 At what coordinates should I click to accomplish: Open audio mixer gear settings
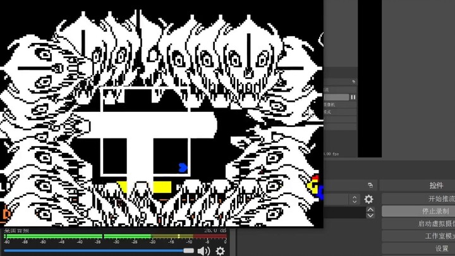click(x=220, y=251)
